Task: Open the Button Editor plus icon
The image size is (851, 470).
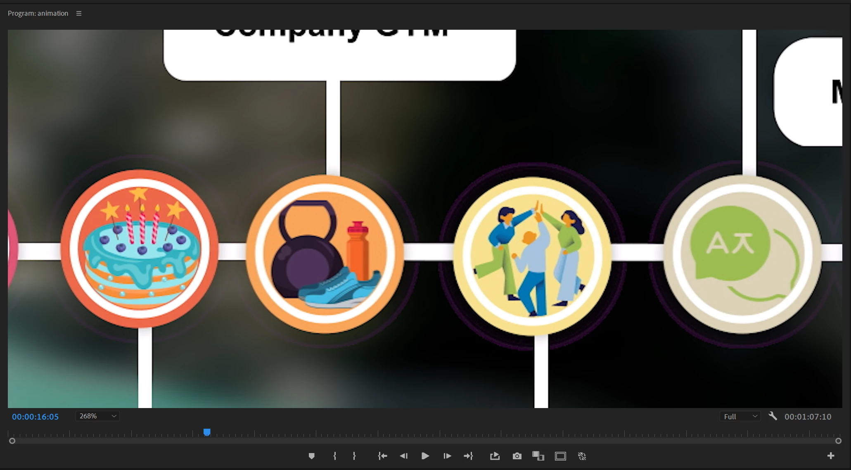Action: 831,456
